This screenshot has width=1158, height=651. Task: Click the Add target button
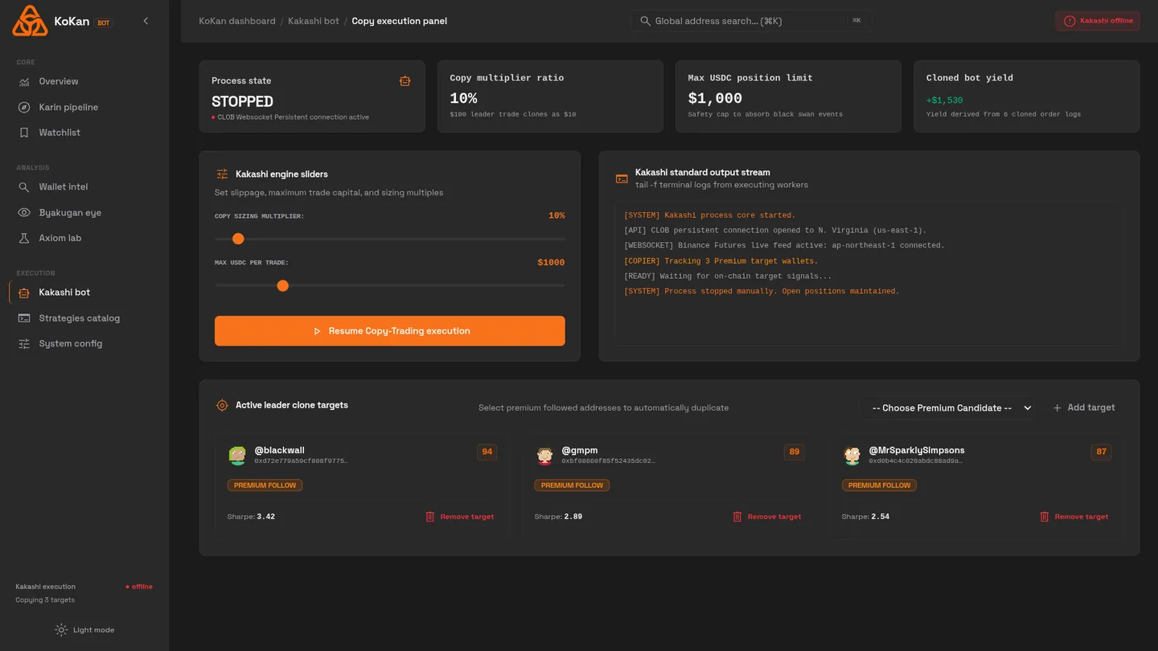pos(1084,407)
